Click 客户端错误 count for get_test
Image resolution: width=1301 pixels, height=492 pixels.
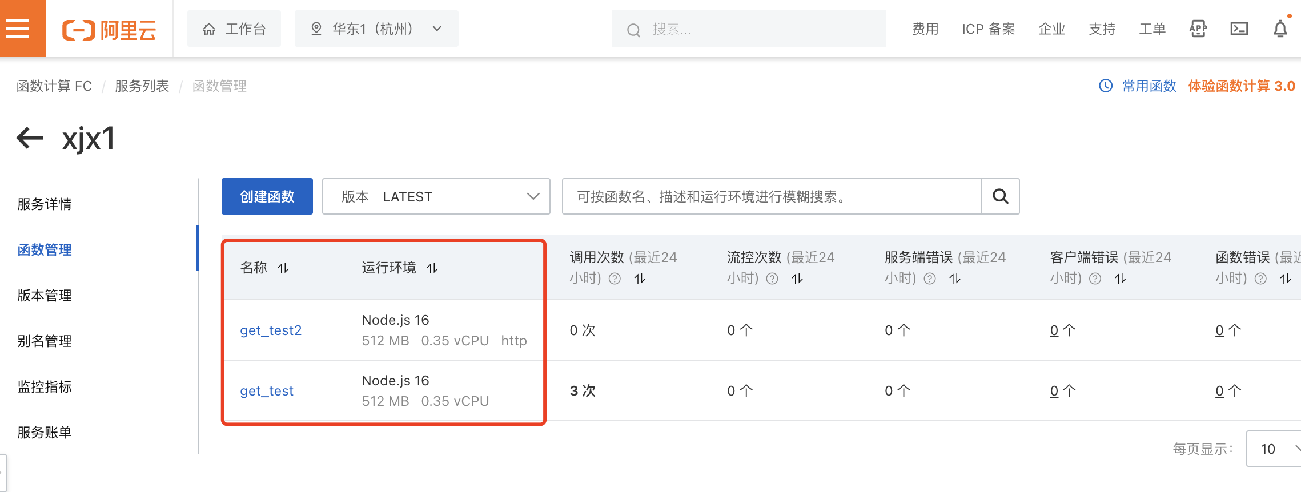tap(1054, 391)
